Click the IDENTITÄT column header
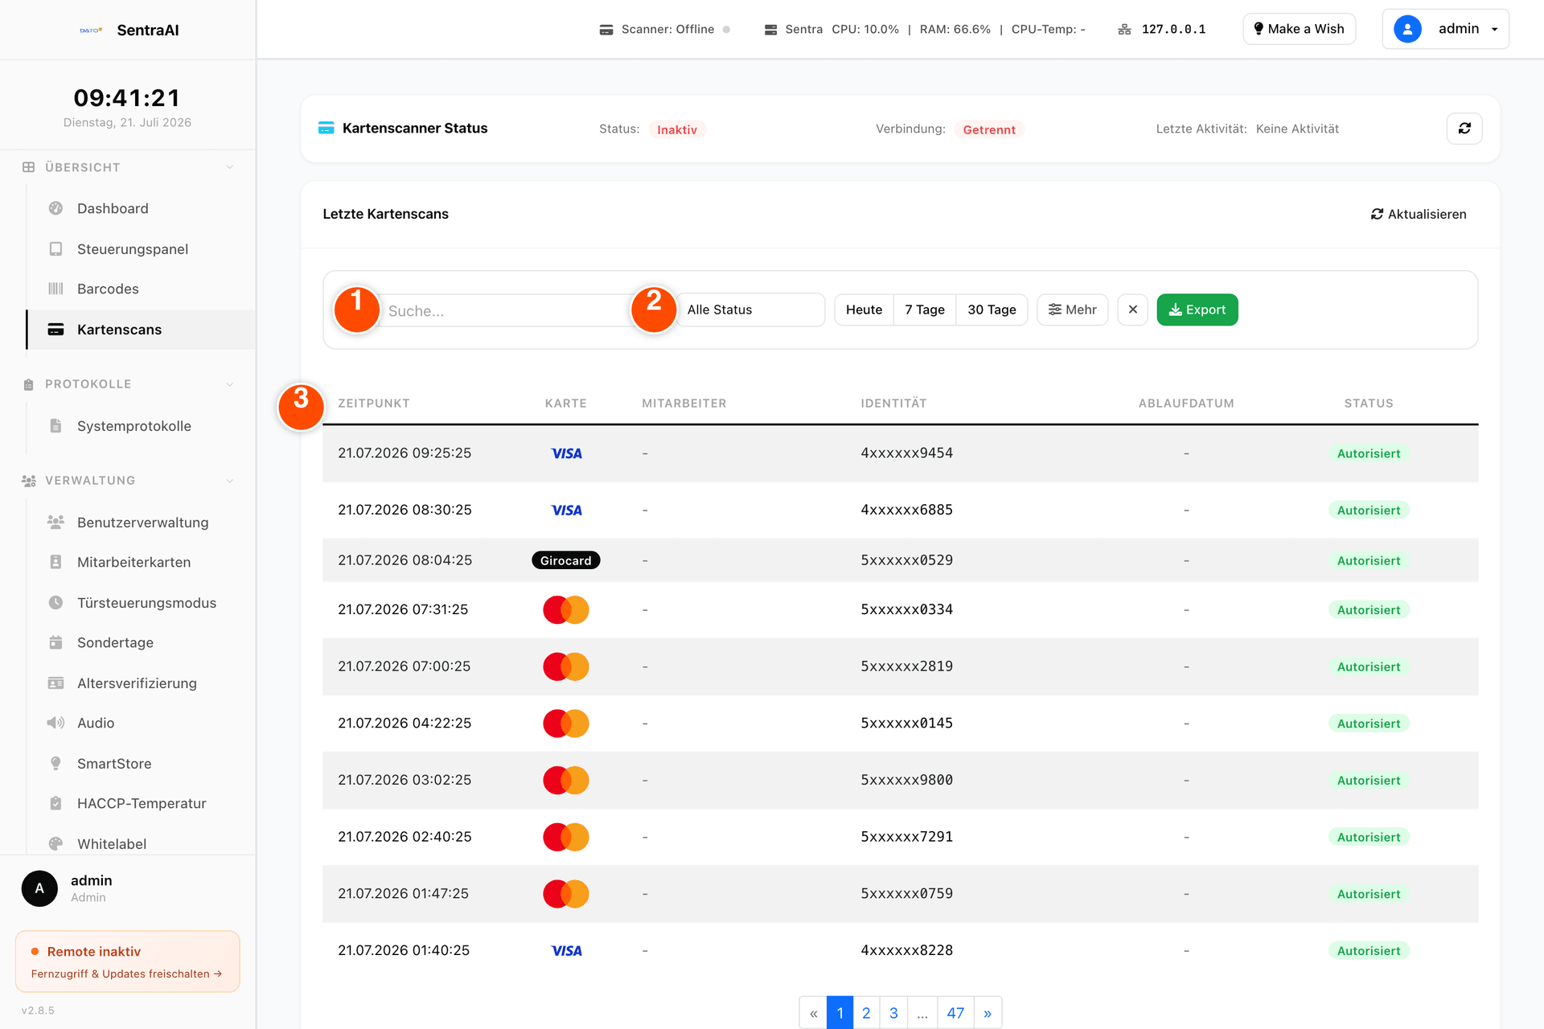The width and height of the screenshot is (1544, 1029). click(x=893, y=404)
